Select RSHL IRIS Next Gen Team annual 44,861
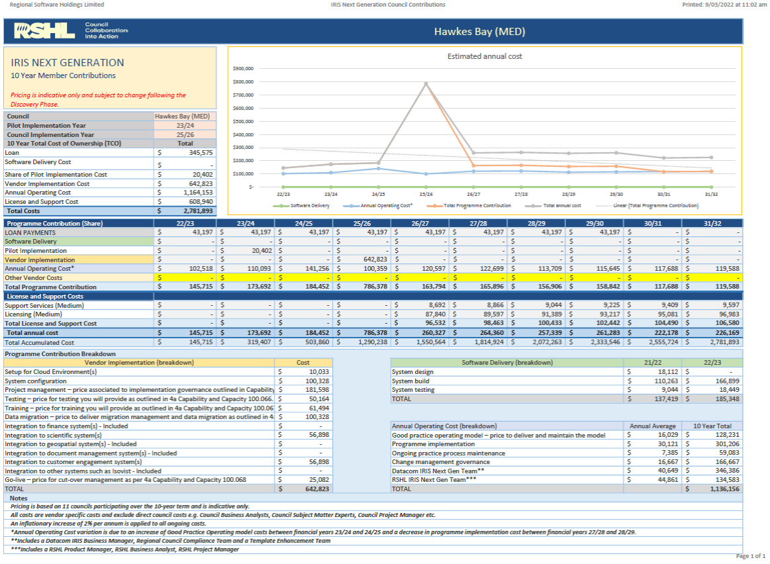Image resolution: width=770 pixels, height=564 pixels. 668,480
